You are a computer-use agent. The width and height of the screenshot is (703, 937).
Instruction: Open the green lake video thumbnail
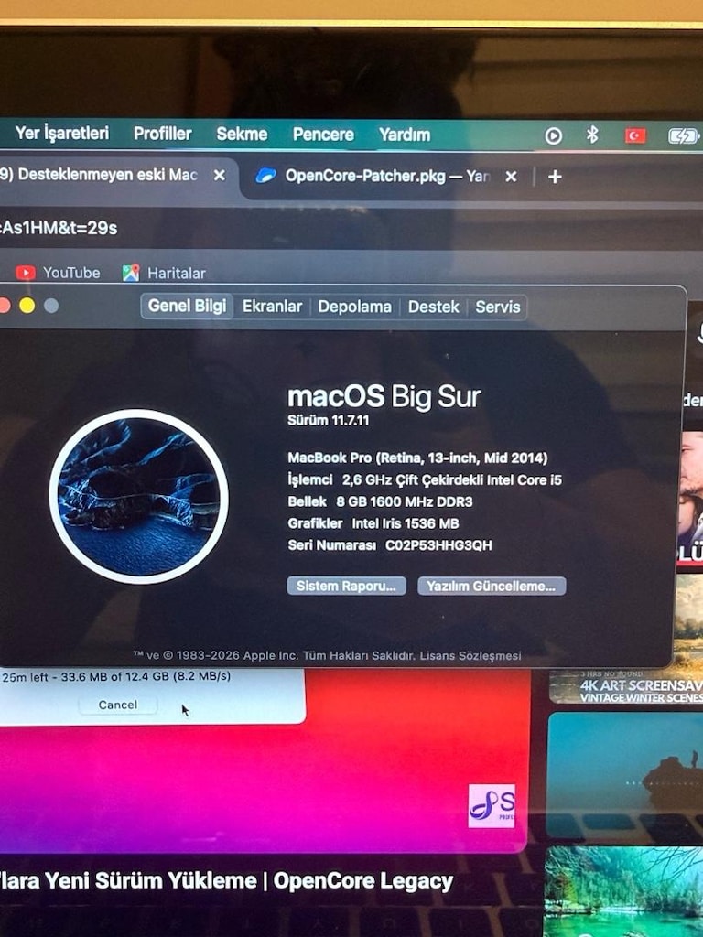click(x=622, y=891)
